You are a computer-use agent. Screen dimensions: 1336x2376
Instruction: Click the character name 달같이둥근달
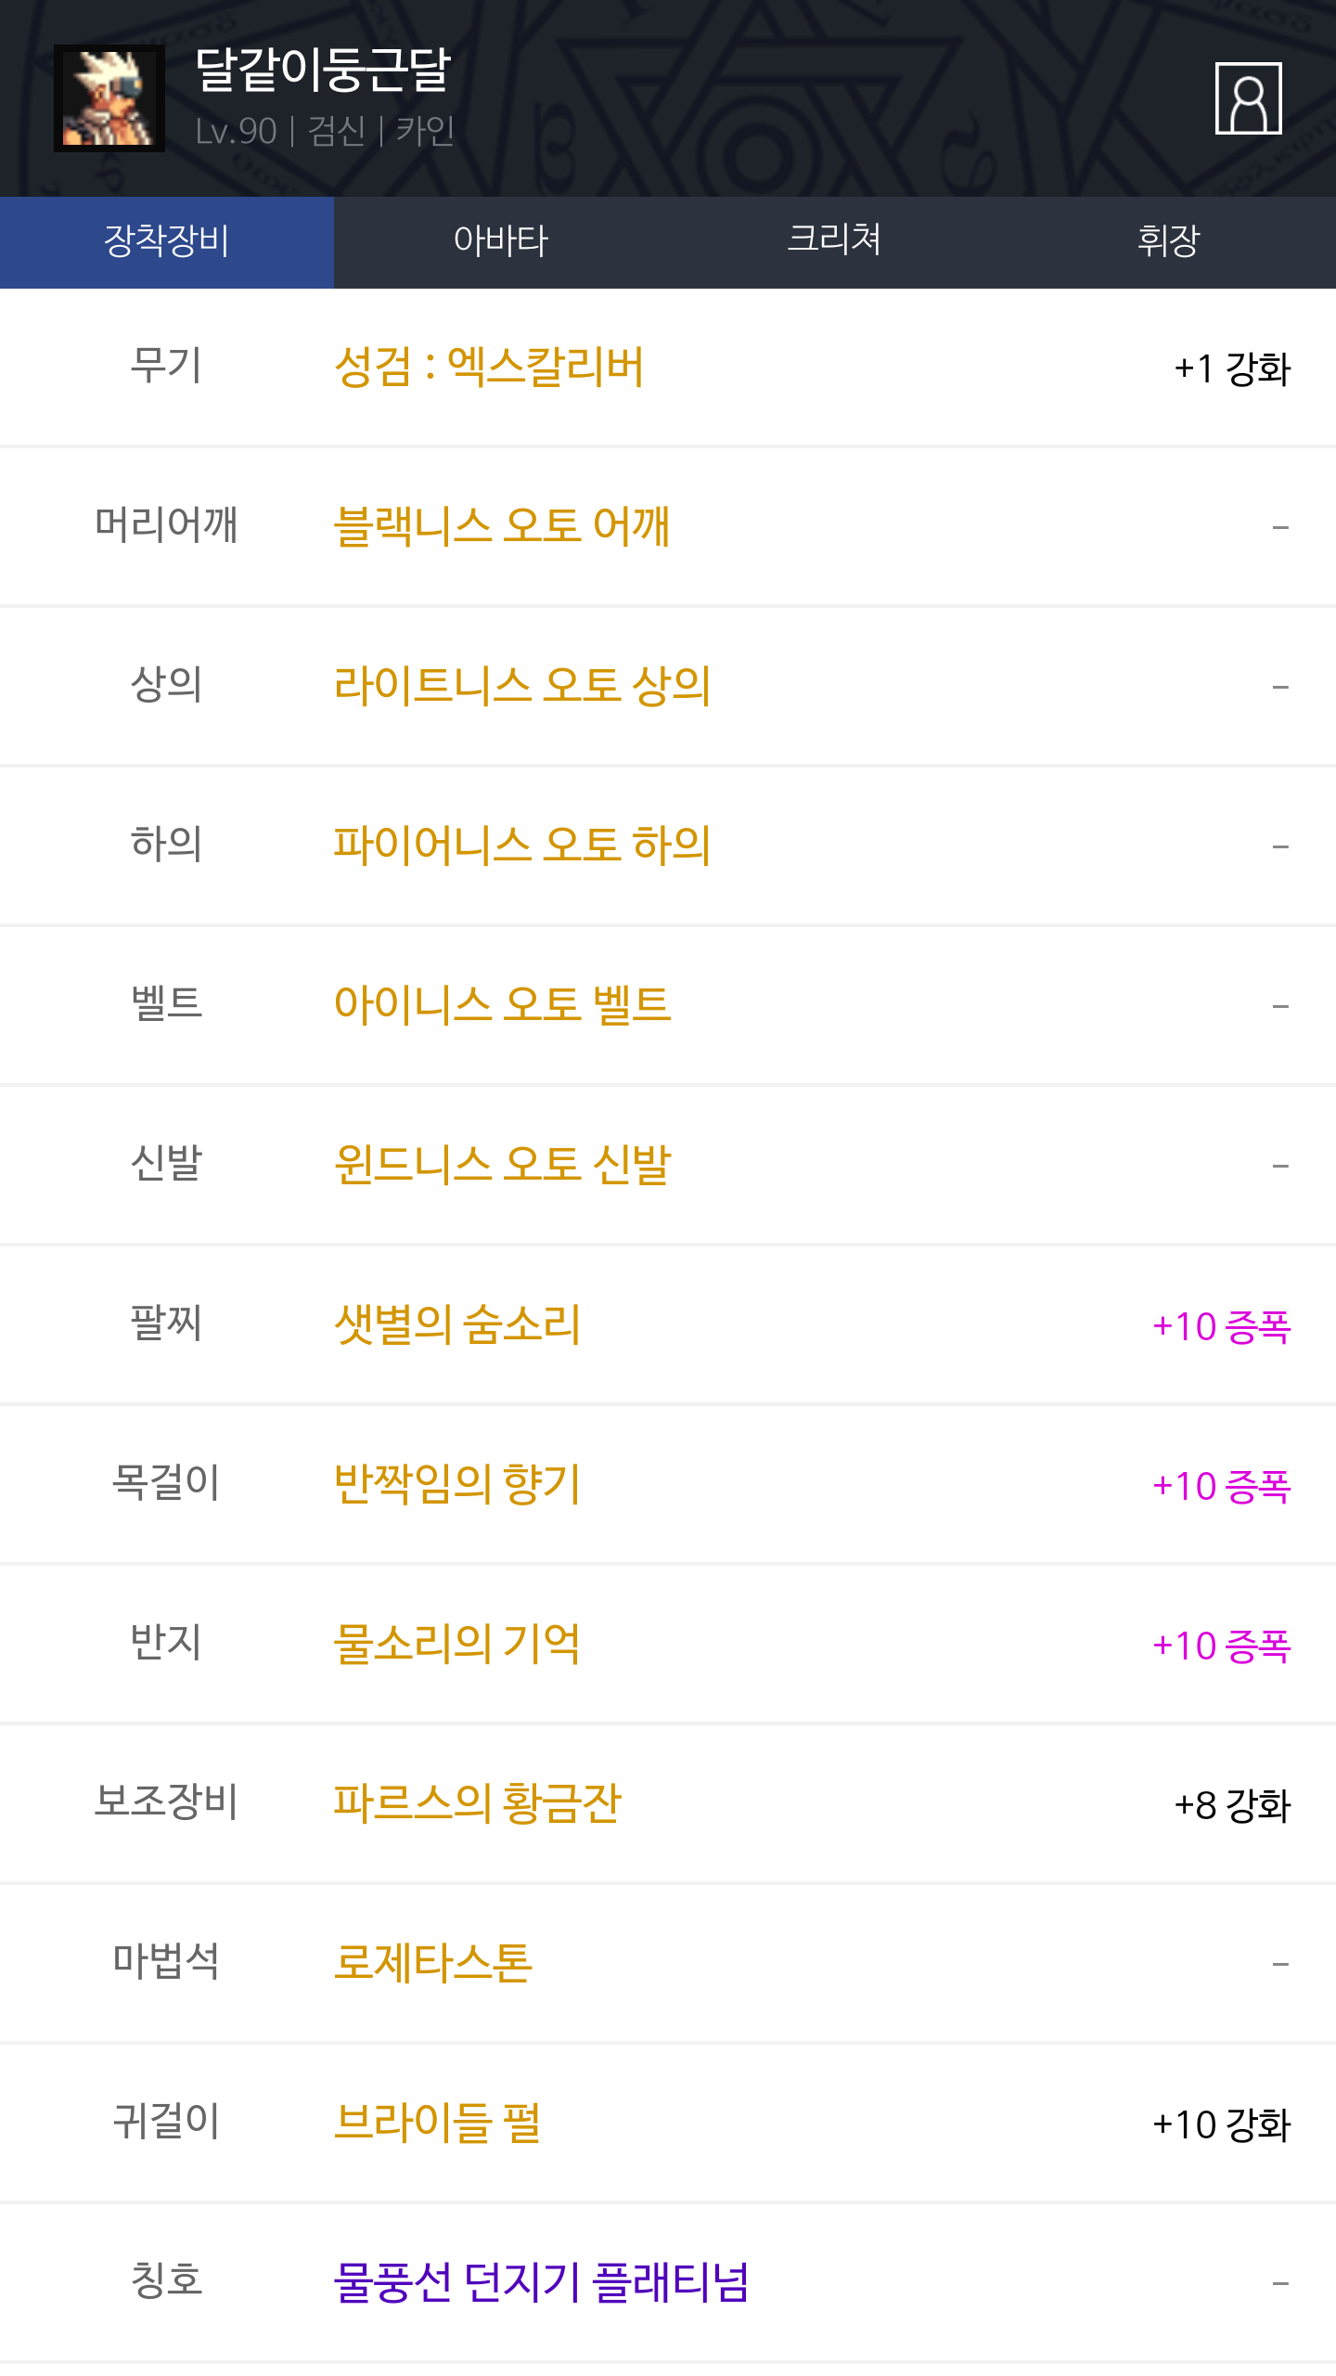click(x=323, y=71)
